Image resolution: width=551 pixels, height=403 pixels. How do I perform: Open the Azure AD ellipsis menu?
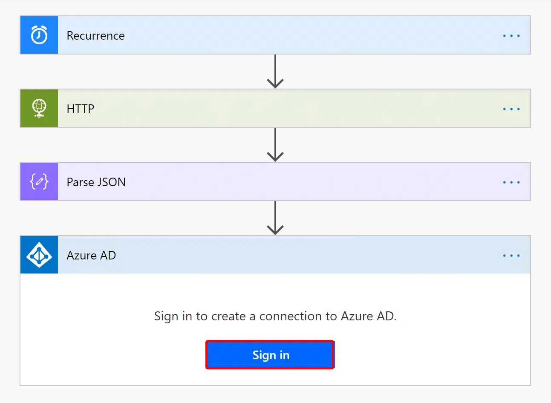click(511, 256)
